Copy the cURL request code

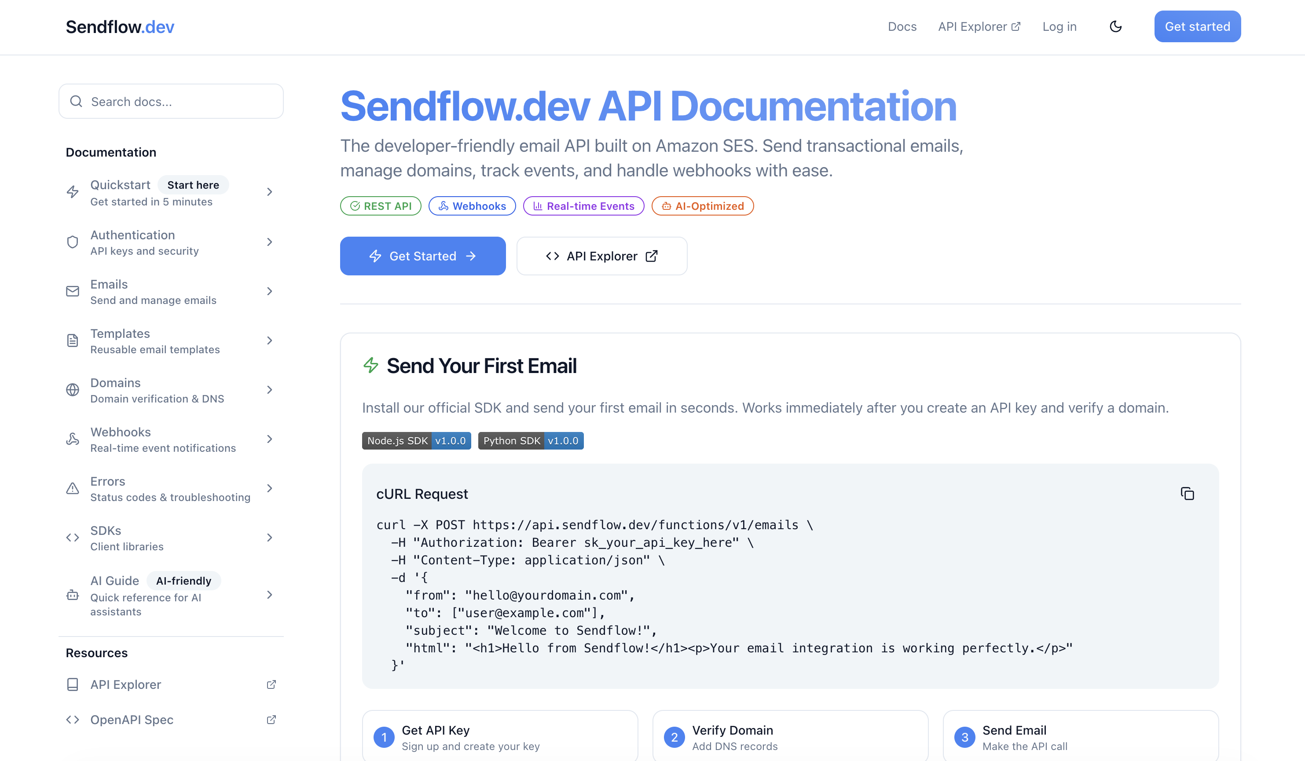click(1187, 494)
